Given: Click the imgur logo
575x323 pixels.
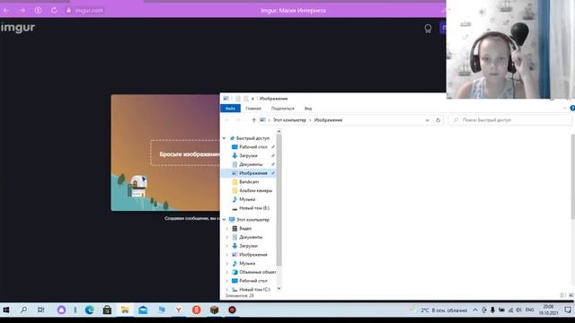Looking at the screenshot, I should (18, 28).
